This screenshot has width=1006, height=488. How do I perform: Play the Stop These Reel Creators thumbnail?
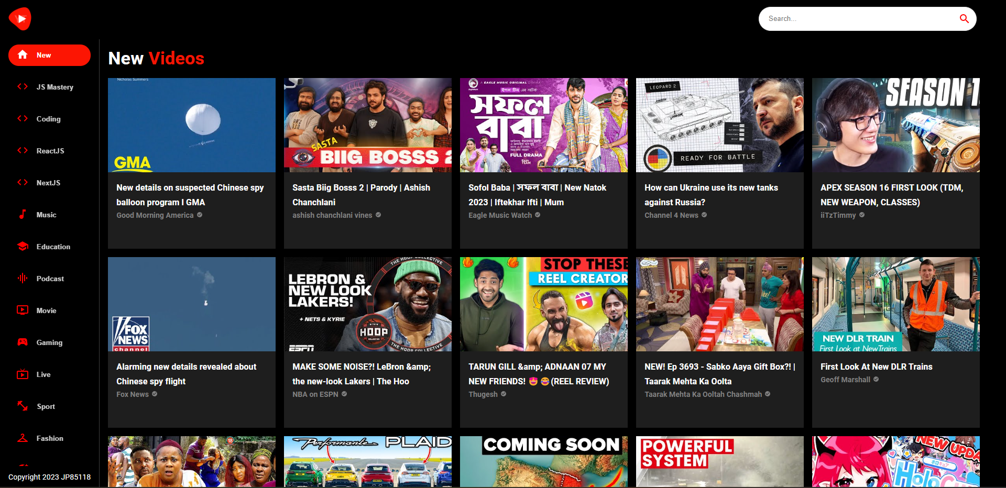[544, 304]
